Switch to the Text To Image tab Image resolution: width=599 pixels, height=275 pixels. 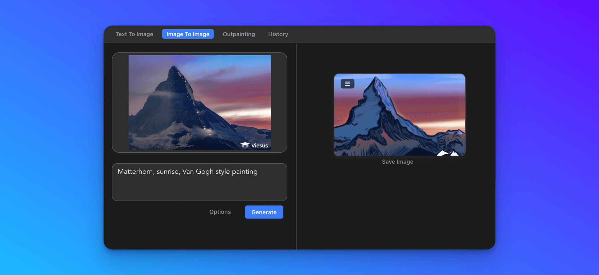pyautogui.click(x=134, y=34)
